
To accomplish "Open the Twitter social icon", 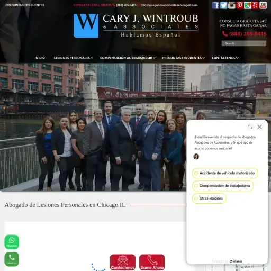I will click(x=223, y=5).
